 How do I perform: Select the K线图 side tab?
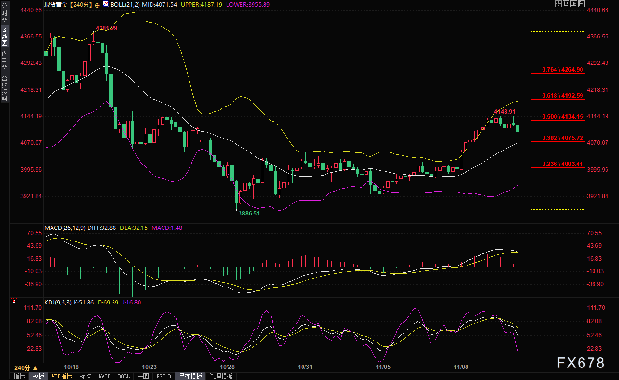4,37
